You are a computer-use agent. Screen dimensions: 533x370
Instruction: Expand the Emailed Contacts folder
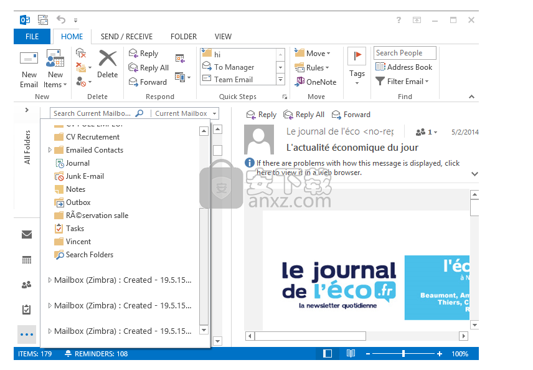click(50, 150)
